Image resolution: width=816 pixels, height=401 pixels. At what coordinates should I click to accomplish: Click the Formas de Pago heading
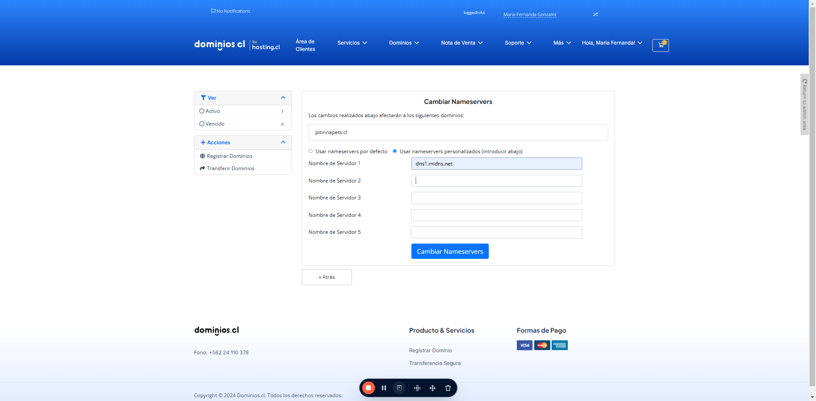pyautogui.click(x=541, y=331)
